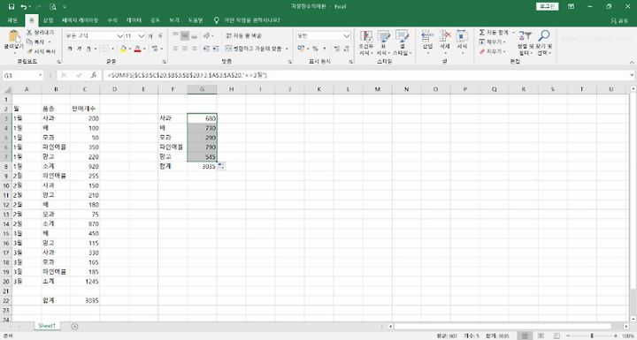The height and width of the screenshot is (340, 637).
Task: Decrease font size with the smaller 가 icon
Action: pyautogui.click(x=160, y=36)
